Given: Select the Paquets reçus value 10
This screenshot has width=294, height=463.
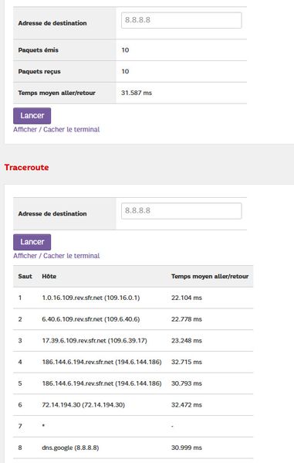Looking at the screenshot, I should click(x=125, y=71).
